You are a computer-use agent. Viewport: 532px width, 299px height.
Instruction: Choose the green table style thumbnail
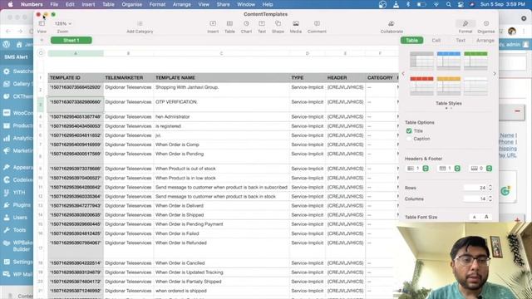[475, 61]
